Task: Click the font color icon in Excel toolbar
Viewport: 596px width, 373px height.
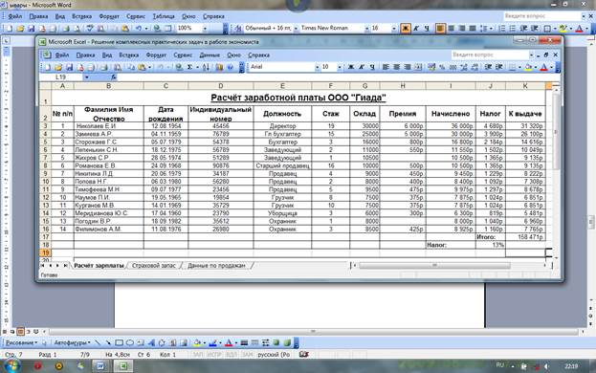Action: (543, 67)
